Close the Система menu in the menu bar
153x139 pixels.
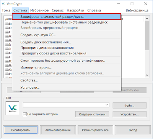coord(20,10)
